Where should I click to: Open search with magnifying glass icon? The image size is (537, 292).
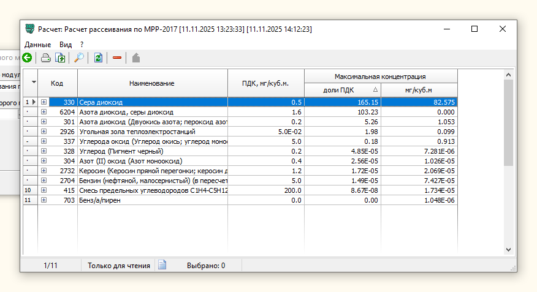[x=79, y=58]
